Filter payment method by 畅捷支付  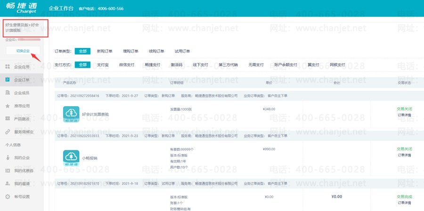pyautogui.click(x=153, y=65)
